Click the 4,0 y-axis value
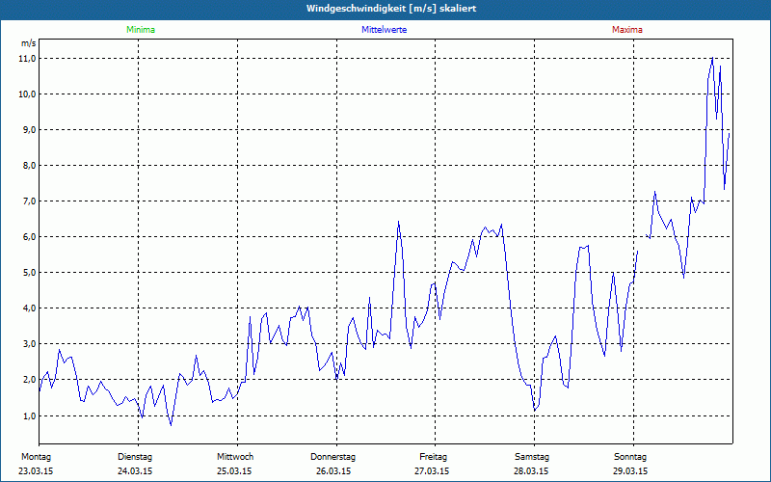This screenshot has height=482, width=771. (x=29, y=308)
